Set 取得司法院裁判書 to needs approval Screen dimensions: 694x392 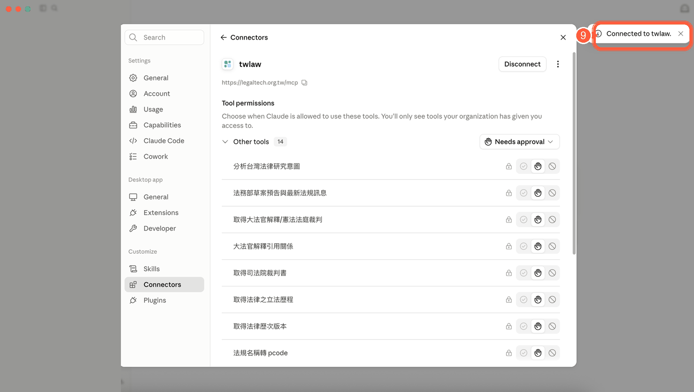[538, 273]
